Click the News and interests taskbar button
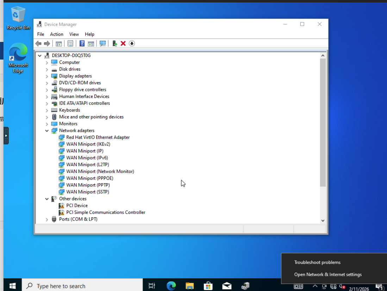This screenshot has width=387, height=291. (x=298, y=286)
